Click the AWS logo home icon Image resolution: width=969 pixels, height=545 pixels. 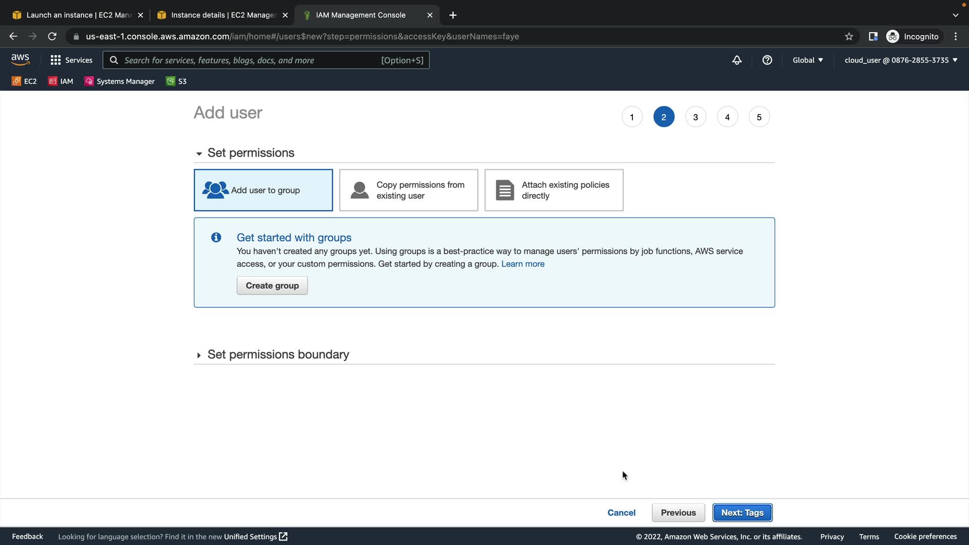pos(20,60)
